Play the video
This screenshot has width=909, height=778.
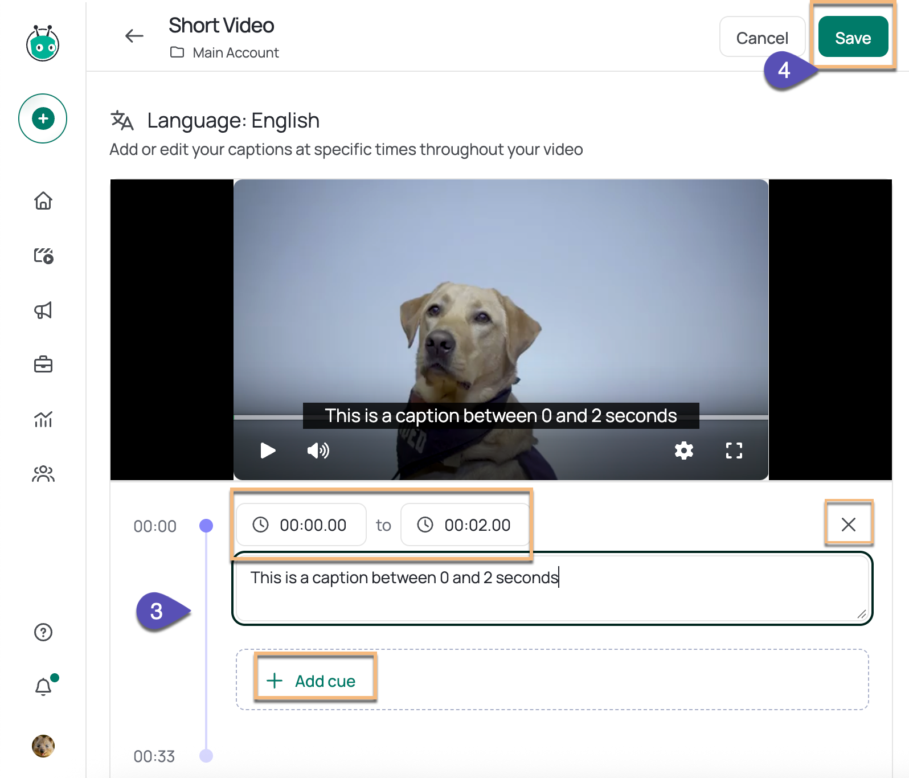(x=268, y=451)
